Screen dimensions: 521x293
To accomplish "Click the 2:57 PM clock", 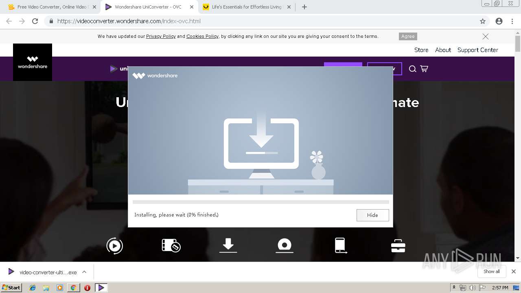I will click(500, 288).
